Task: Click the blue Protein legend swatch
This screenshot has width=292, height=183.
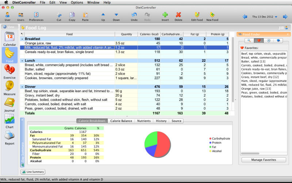Action: tap(210, 143)
